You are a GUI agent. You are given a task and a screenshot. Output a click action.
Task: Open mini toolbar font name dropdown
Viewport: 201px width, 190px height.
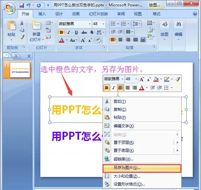pyautogui.click(x=122, y=79)
